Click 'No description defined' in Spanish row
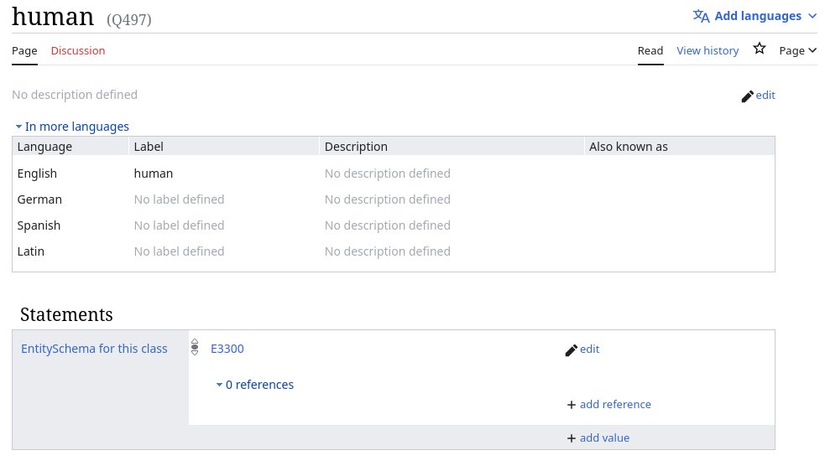 387,225
